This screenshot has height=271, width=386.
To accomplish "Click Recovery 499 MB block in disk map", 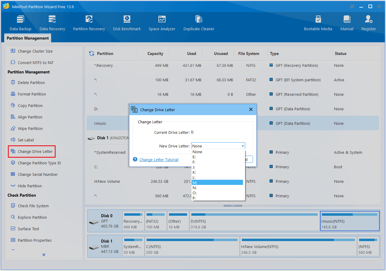I will (133, 221).
